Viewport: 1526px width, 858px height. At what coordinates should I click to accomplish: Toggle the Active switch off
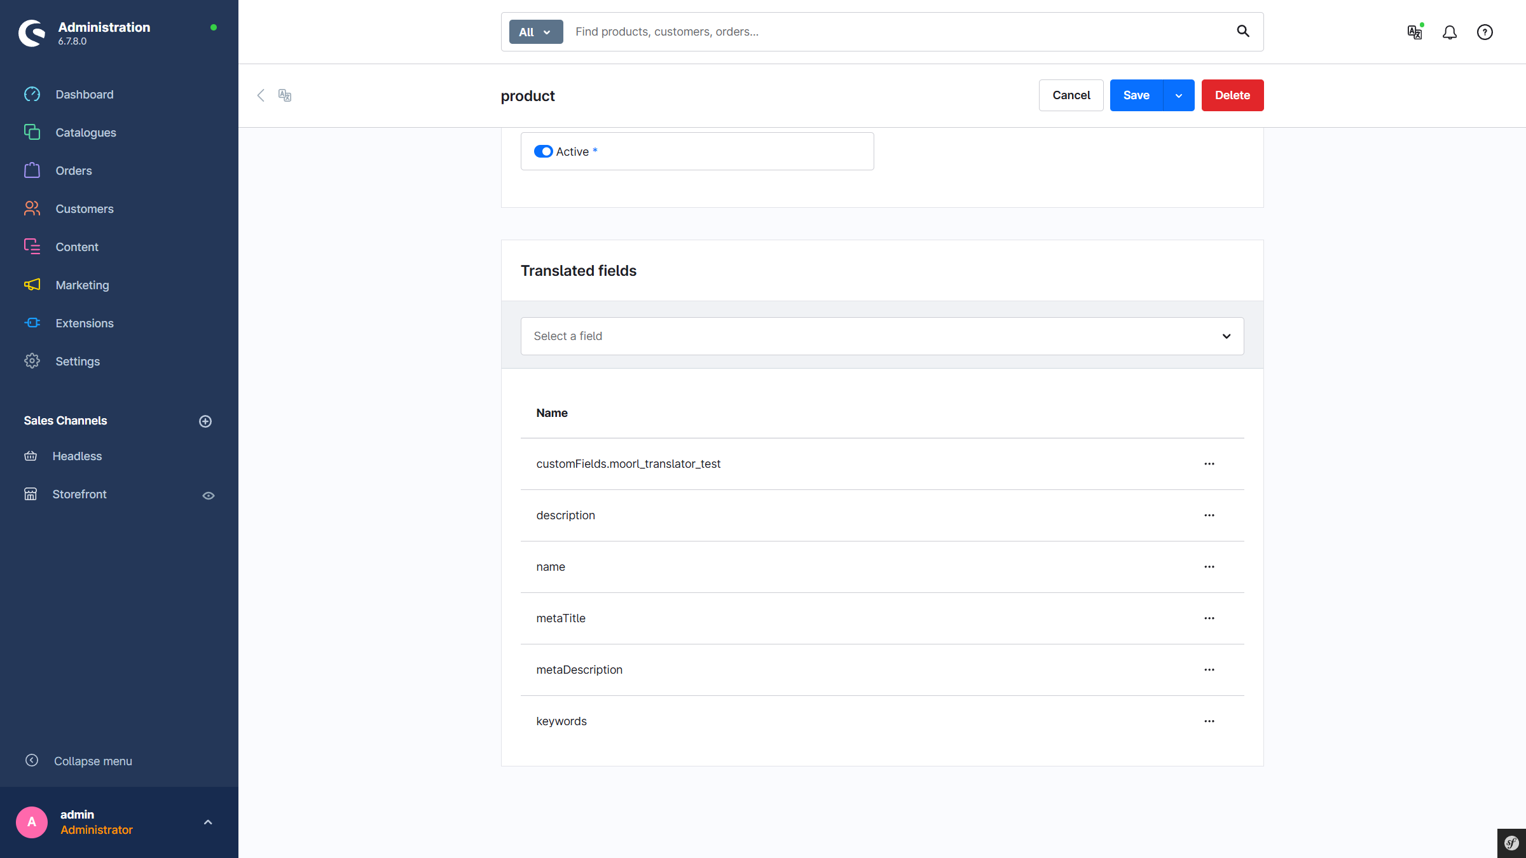pyautogui.click(x=544, y=151)
